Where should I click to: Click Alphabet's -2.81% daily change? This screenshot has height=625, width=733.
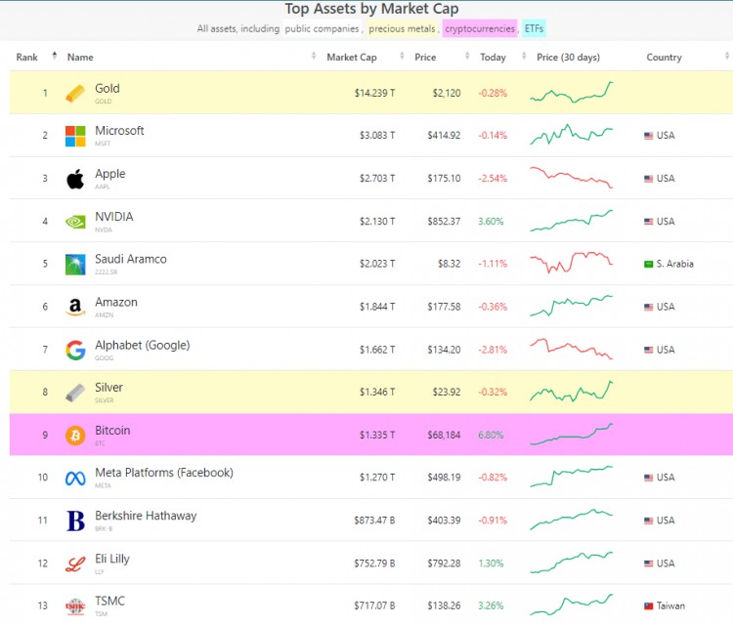(493, 350)
